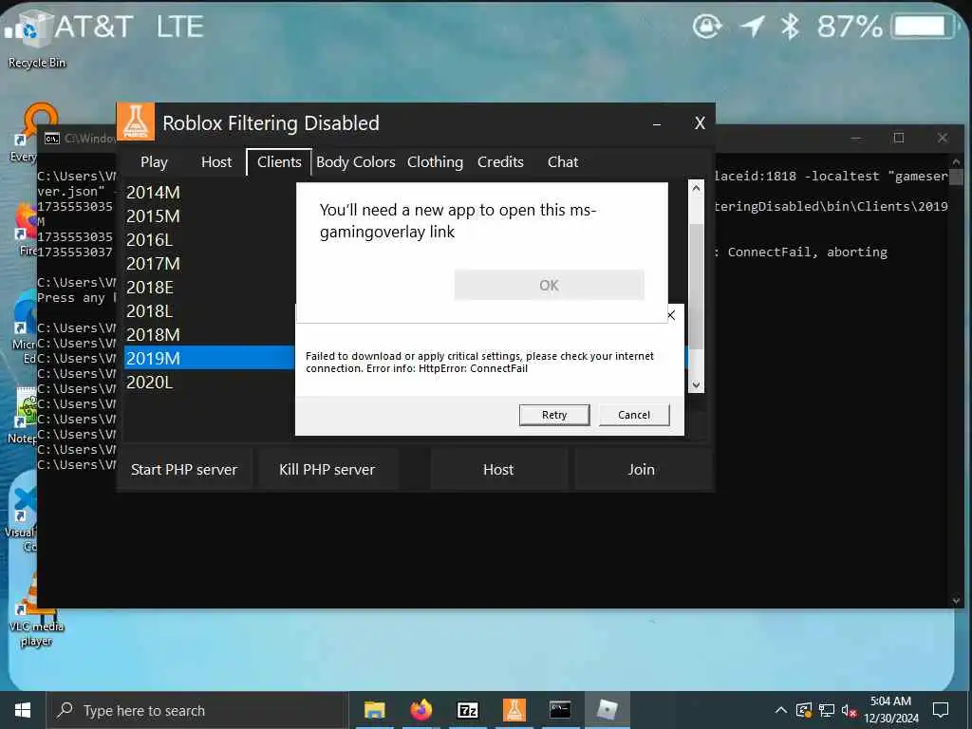Select the 2016L client
Viewport: 972px width, 729px height.
[x=210, y=239]
